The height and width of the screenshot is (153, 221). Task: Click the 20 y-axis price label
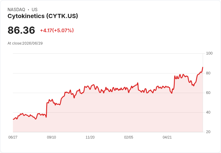[x=208, y=132]
